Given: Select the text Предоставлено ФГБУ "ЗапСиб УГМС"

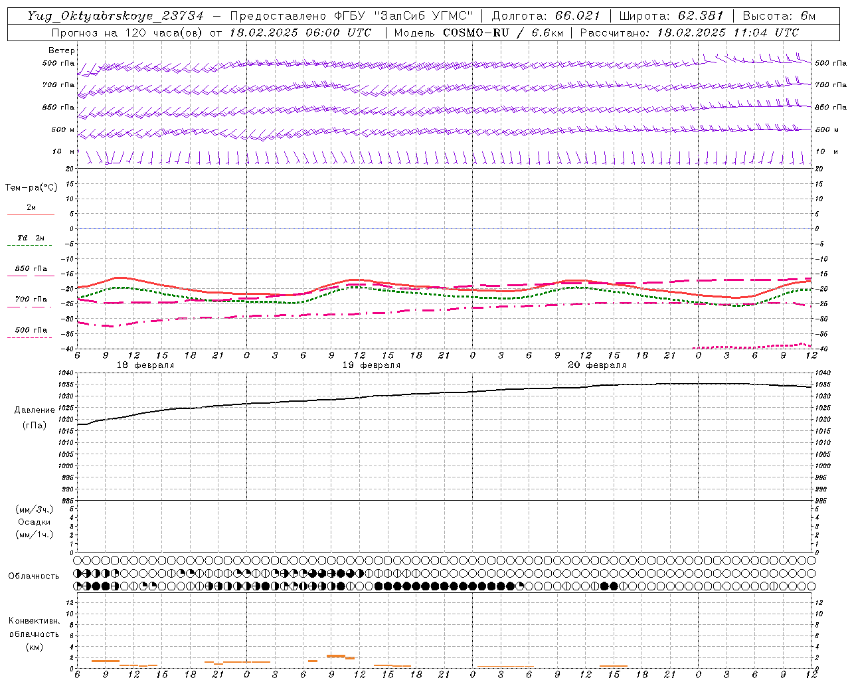Looking at the screenshot, I should click(351, 16).
